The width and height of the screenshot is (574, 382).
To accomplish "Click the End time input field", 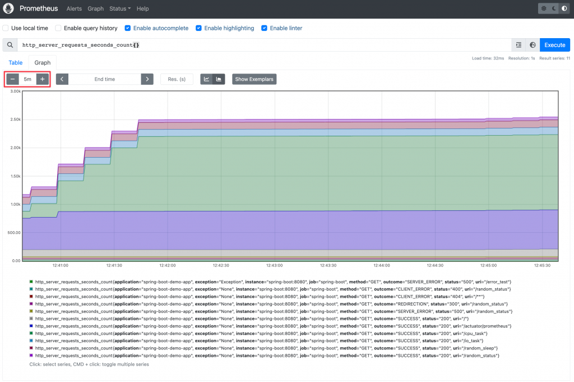I will click(105, 79).
